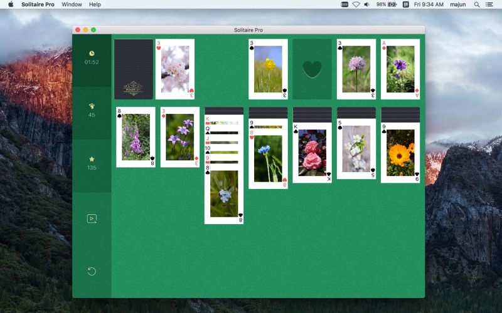The height and width of the screenshot is (313, 502).
Task: Click the yellow minimize window button
Action: [85, 29]
